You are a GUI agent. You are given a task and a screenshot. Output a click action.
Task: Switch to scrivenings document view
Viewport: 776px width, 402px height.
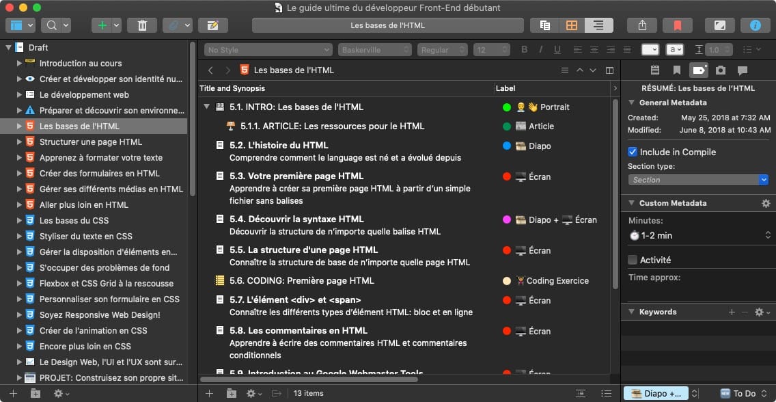pos(545,25)
